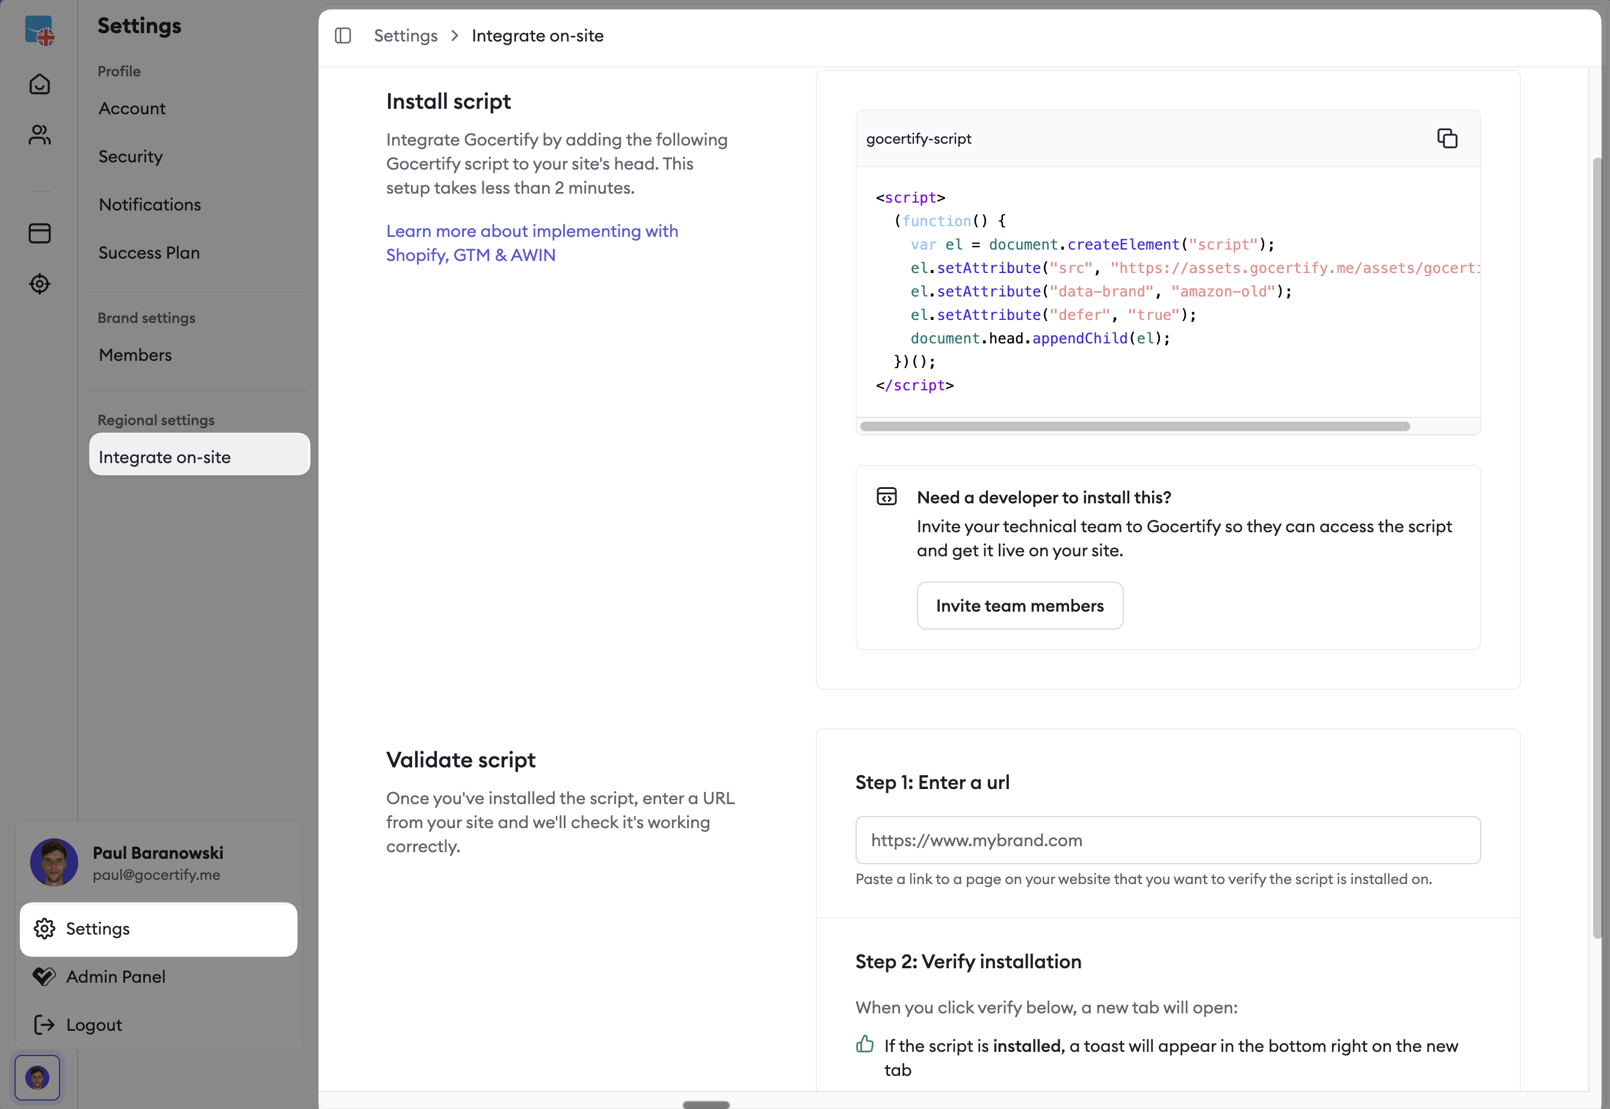Click the logout arrow icon
The image size is (1610, 1109).
point(43,1024)
